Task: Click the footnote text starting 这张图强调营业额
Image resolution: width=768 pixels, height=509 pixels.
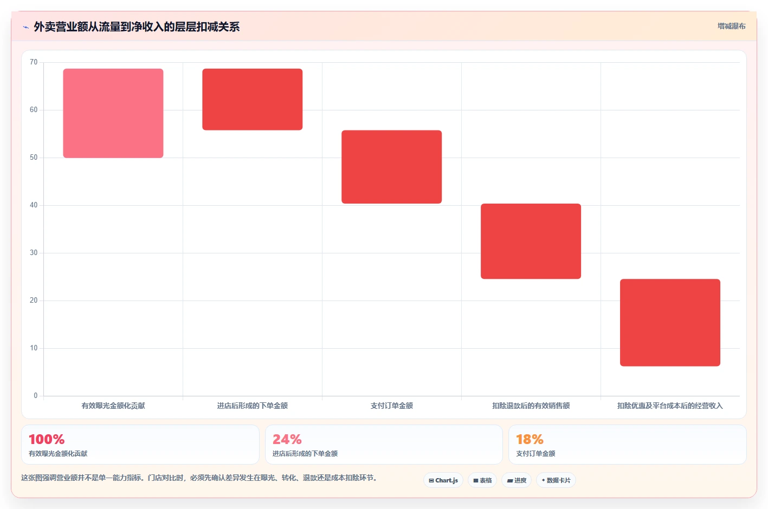Action: pos(199,478)
